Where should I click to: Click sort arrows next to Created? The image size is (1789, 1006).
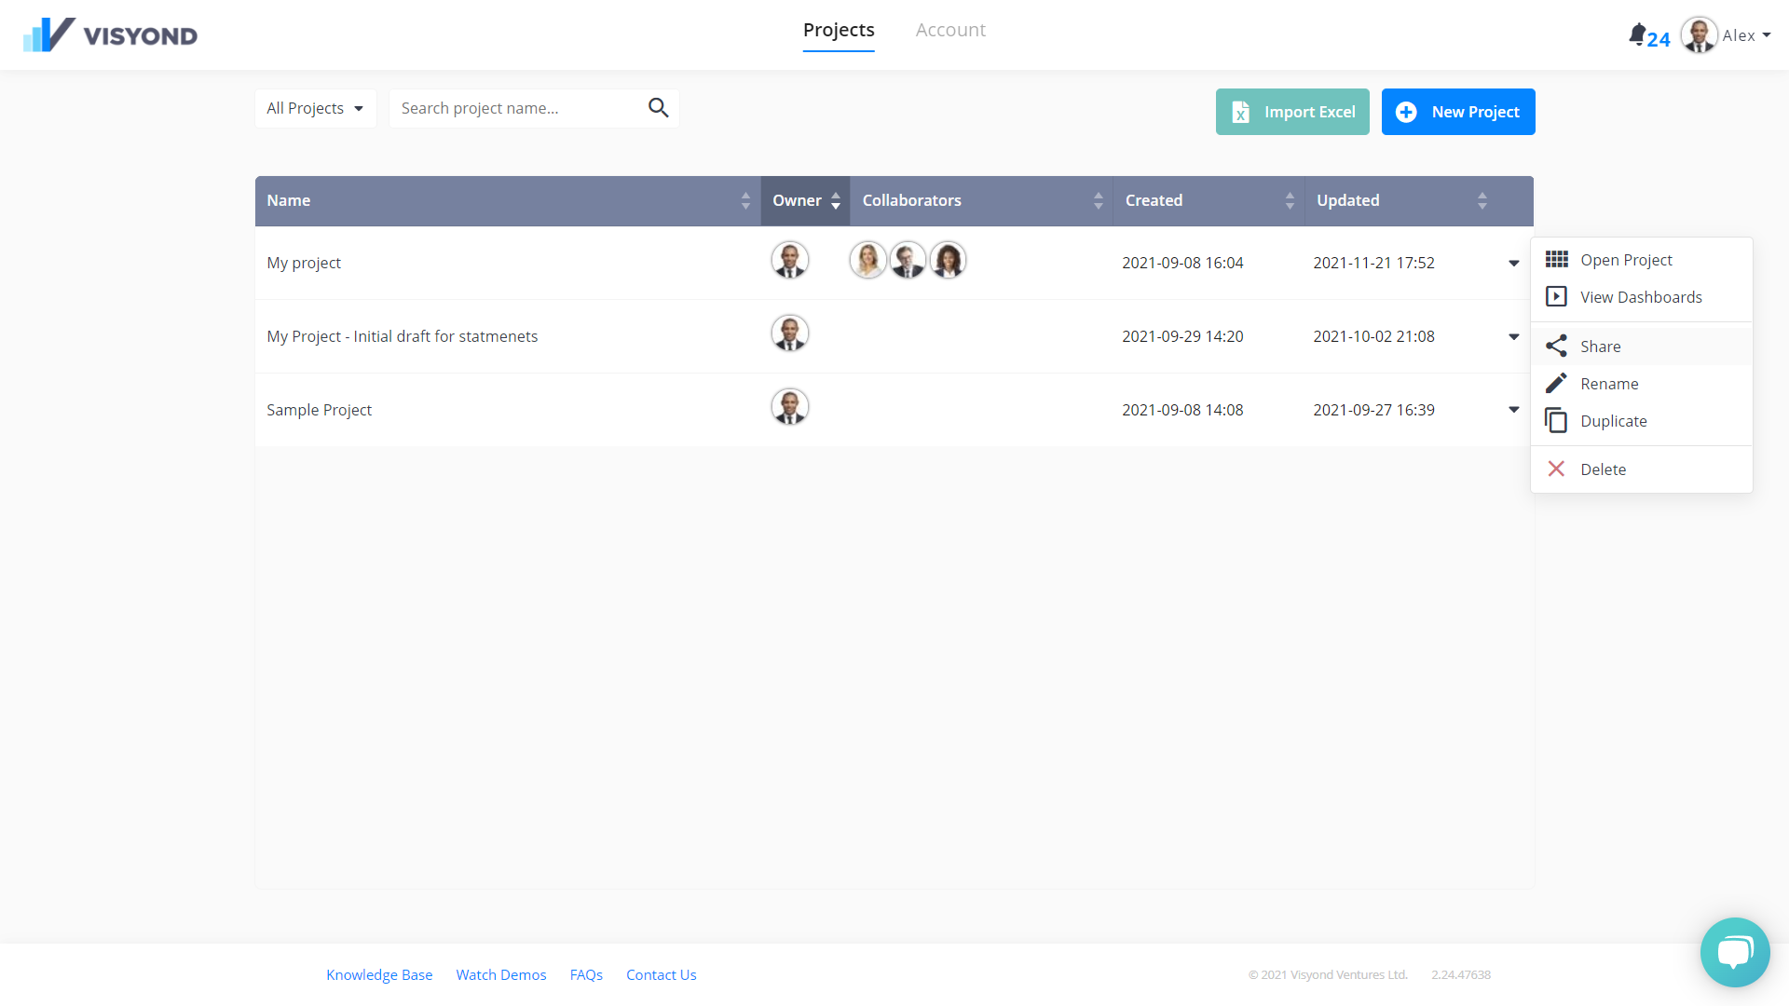(x=1290, y=200)
